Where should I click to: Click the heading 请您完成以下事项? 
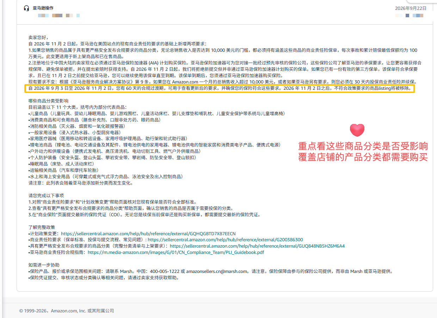coord(47,195)
